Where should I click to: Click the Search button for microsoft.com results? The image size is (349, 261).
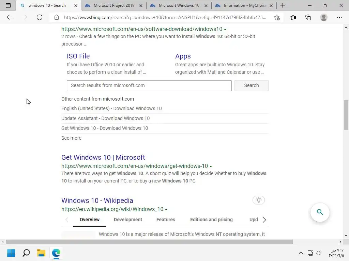pyautogui.click(x=252, y=85)
